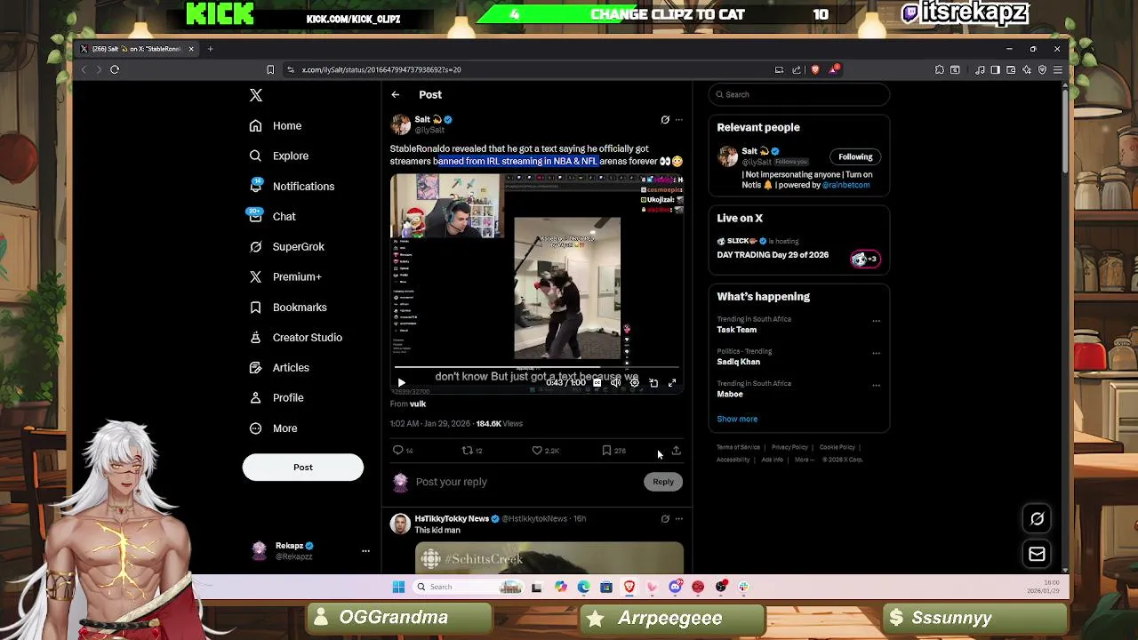Open Premium+ in the sidebar
The image size is (1138, 640).
[x=284, y=277]
